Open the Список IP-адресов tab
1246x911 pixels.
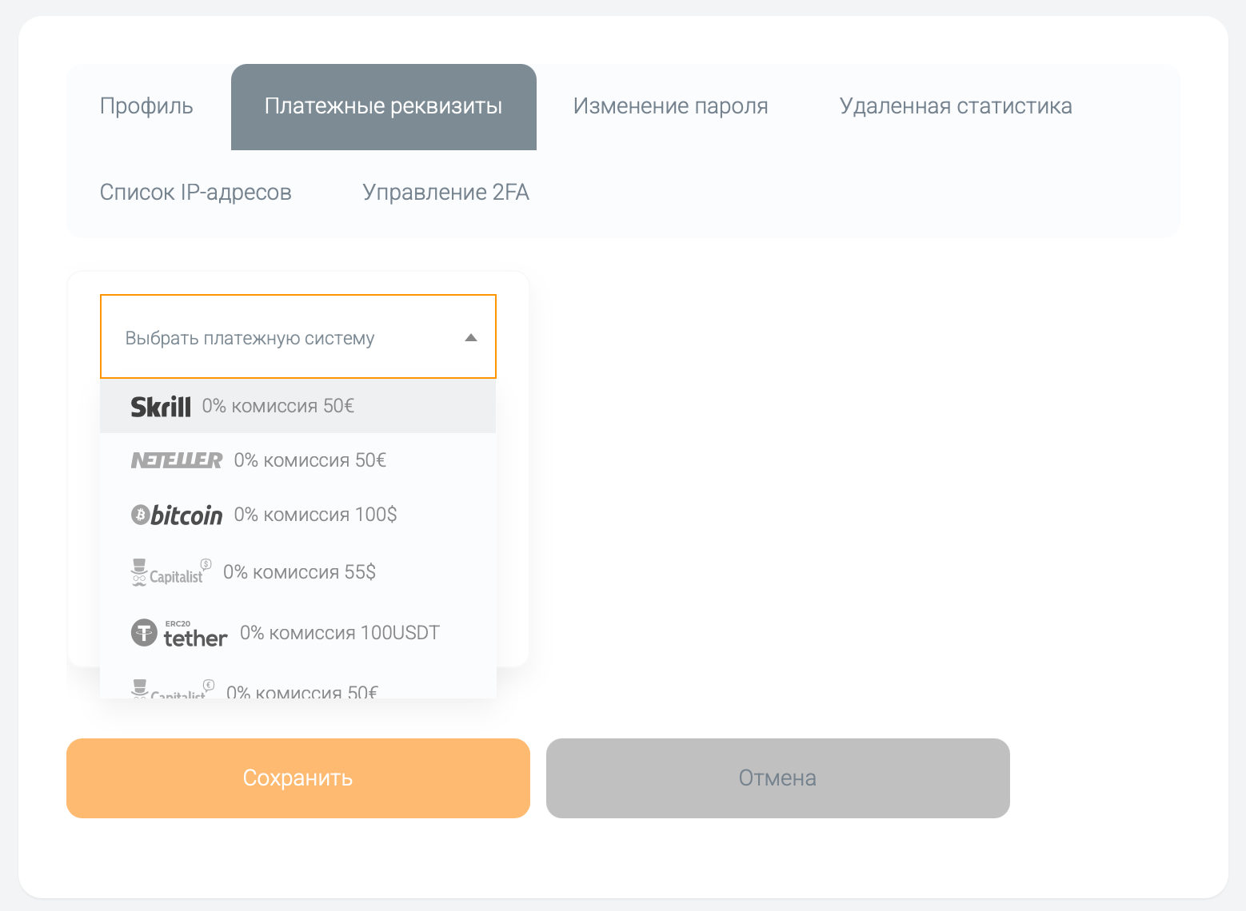pos(195,192)
